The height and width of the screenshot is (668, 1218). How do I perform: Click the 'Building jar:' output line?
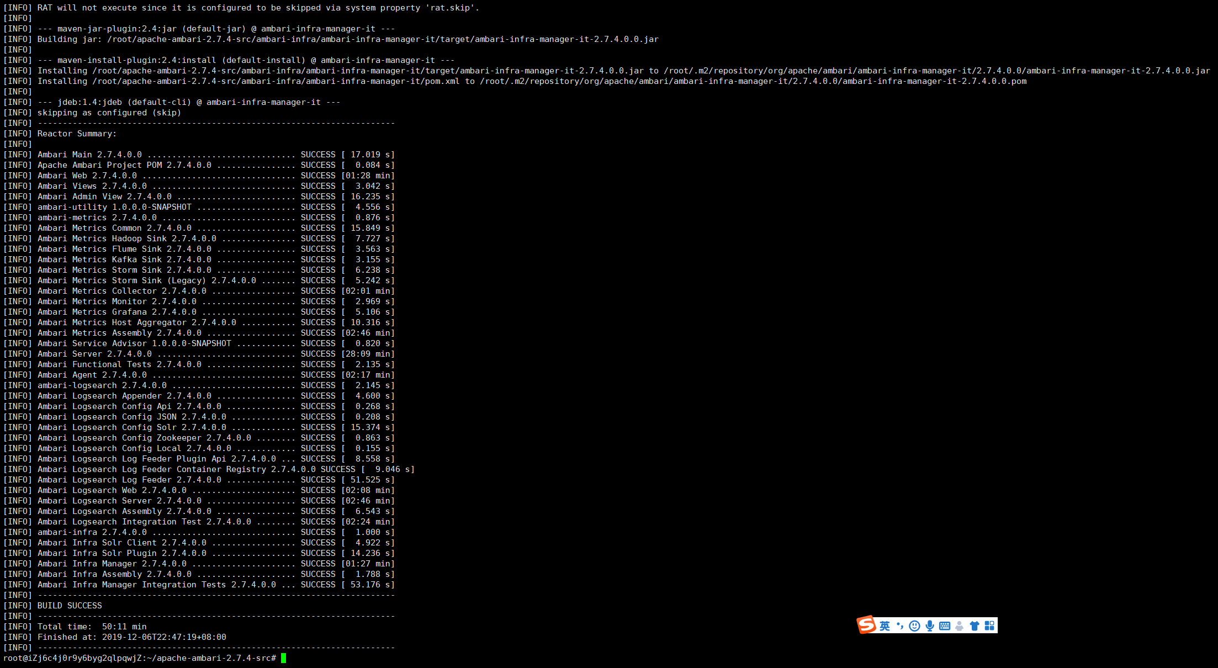[331, 39]
